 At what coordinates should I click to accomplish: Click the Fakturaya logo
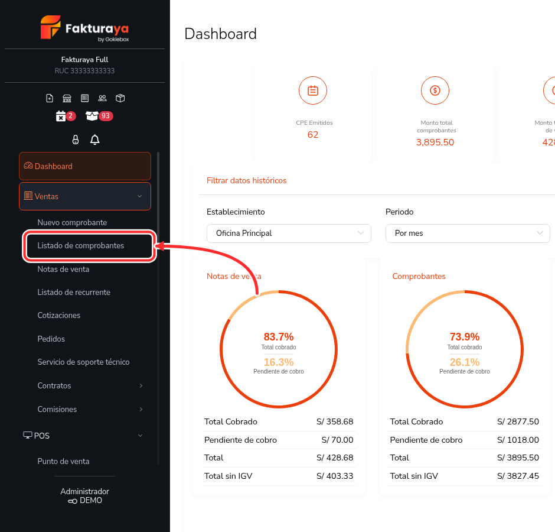point(84,28)
